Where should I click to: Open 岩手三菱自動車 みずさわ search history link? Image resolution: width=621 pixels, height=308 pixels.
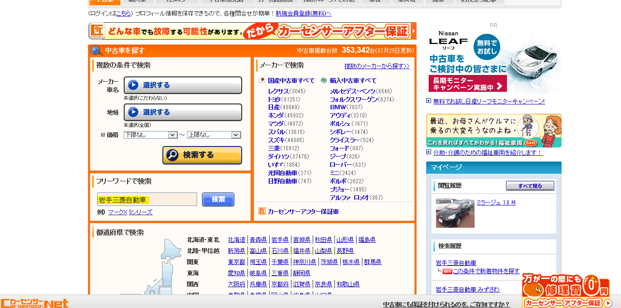[x=468, y=289]
